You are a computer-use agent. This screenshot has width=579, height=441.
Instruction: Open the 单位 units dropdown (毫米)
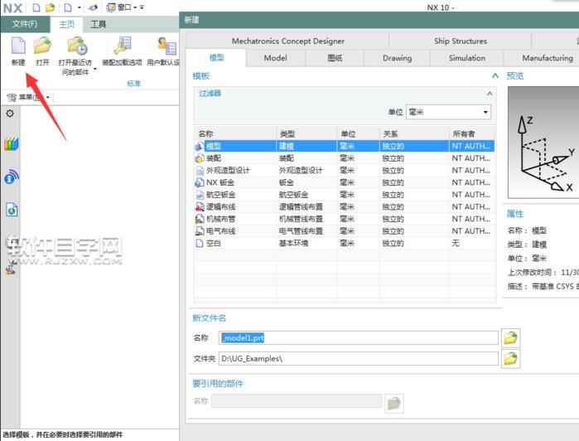(448, 112)
